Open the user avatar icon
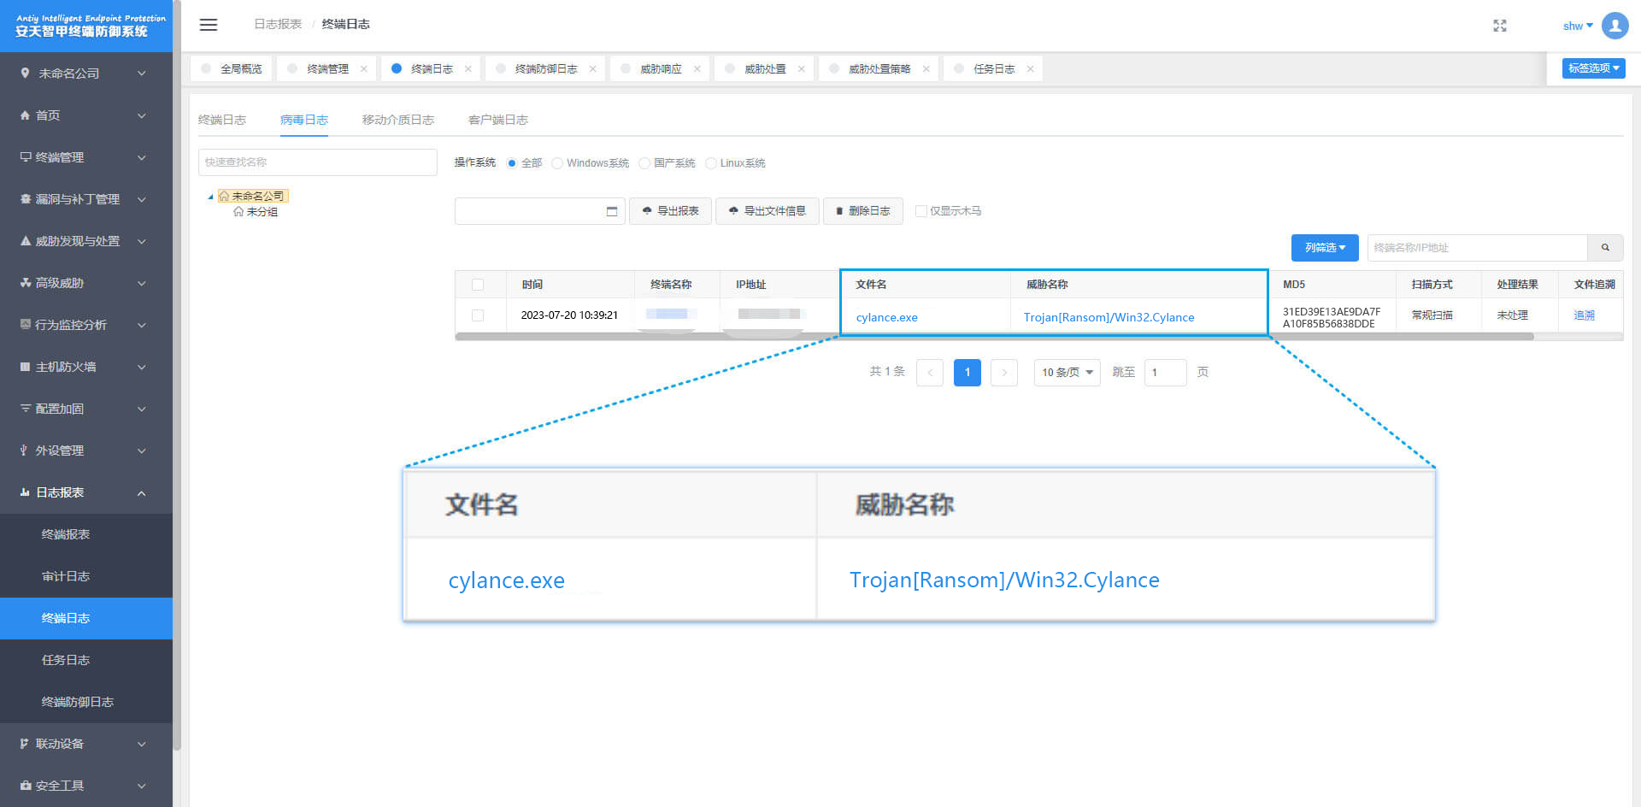Image resolution: width=1641 pixels, height=807 pixels. [1615, 26]
